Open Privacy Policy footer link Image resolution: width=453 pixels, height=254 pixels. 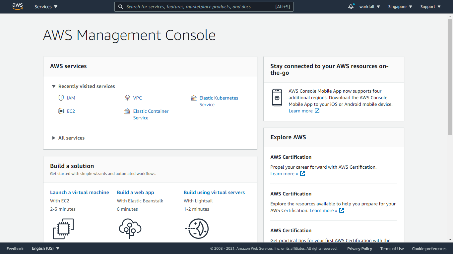359,248
